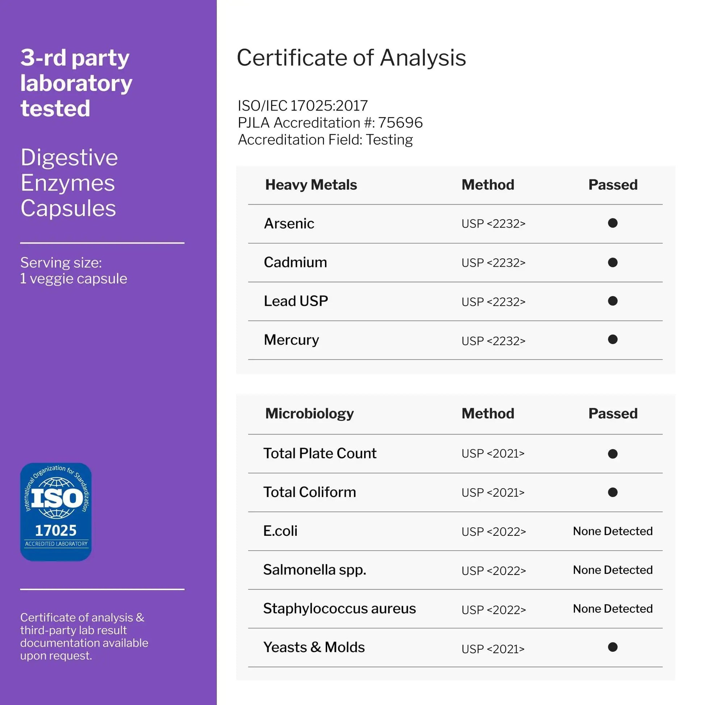Click the Yeasts & Molds passed dot
This screenshot has width=705, height=705.
[613, 647]
